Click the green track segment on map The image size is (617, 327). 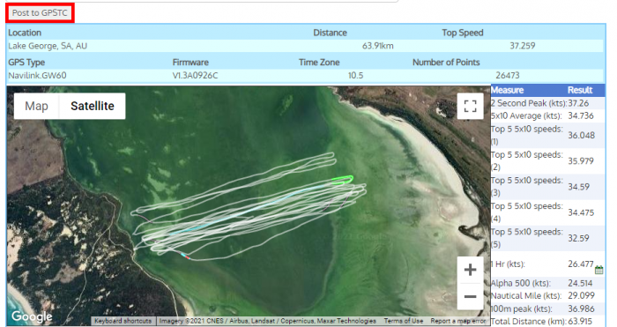point(342,180)
